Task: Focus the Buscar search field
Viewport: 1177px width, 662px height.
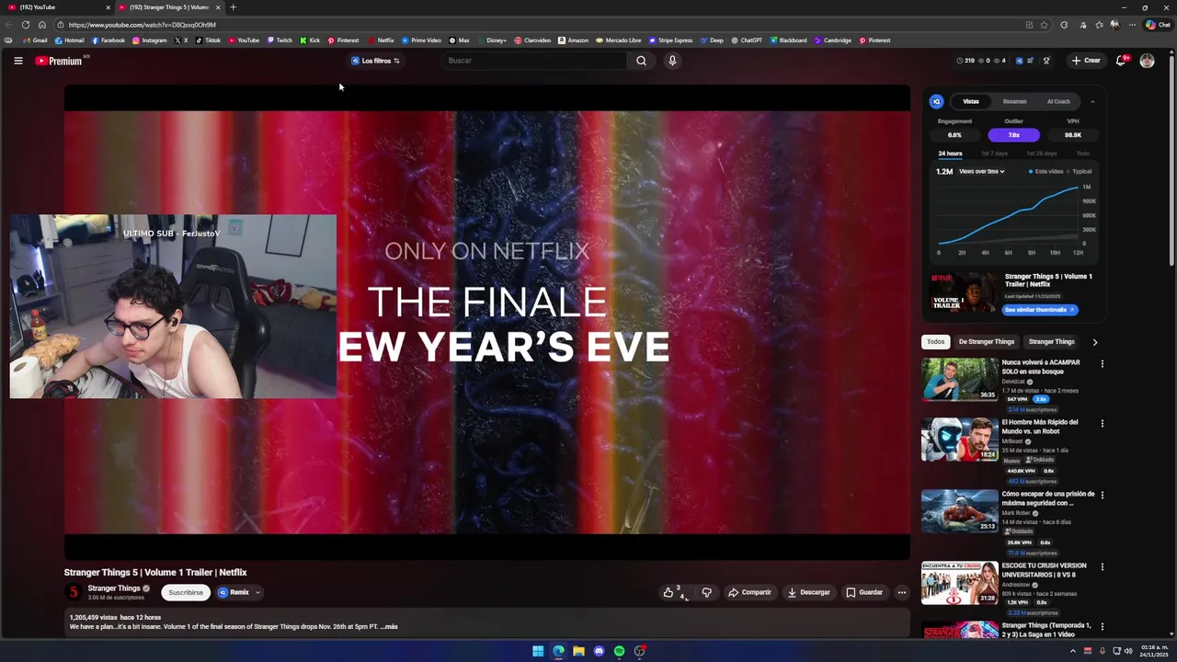Action: [535, 61]
